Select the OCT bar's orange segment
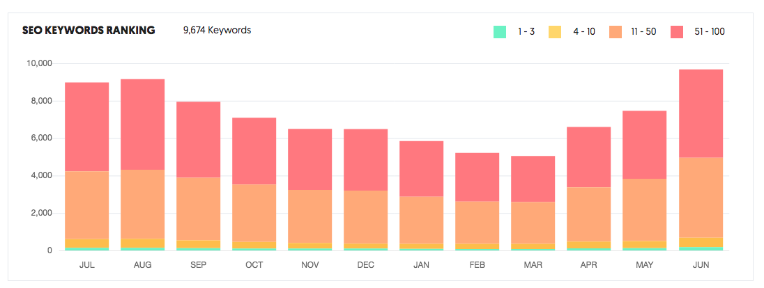Image resolution: width=764 pixels, height=288 pixels. coord(254,213)
